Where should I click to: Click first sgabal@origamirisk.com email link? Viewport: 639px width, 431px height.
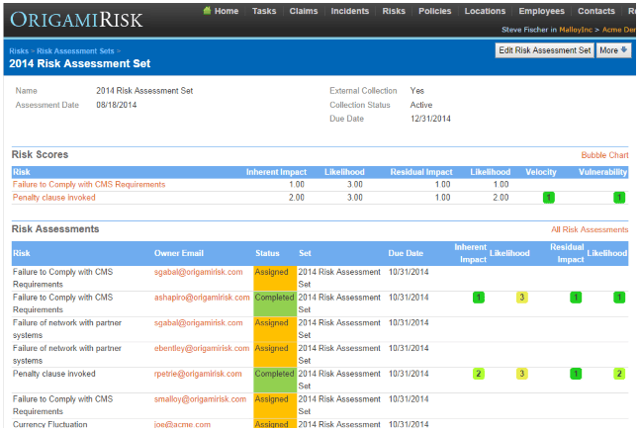[199, 272]
